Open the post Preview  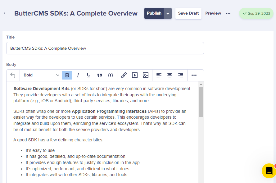tap(213, 13)
